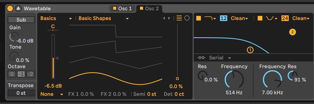
Task: Switch to the Osc 2 tab
Action: [x=149, y=8]
